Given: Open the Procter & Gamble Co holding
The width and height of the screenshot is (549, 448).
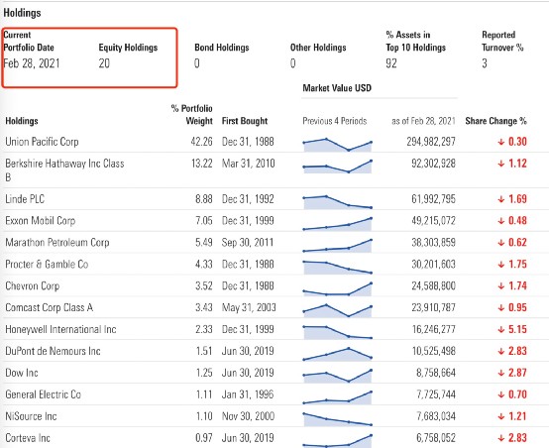Looking at the screenshot, I should click(x=47, y=264).
